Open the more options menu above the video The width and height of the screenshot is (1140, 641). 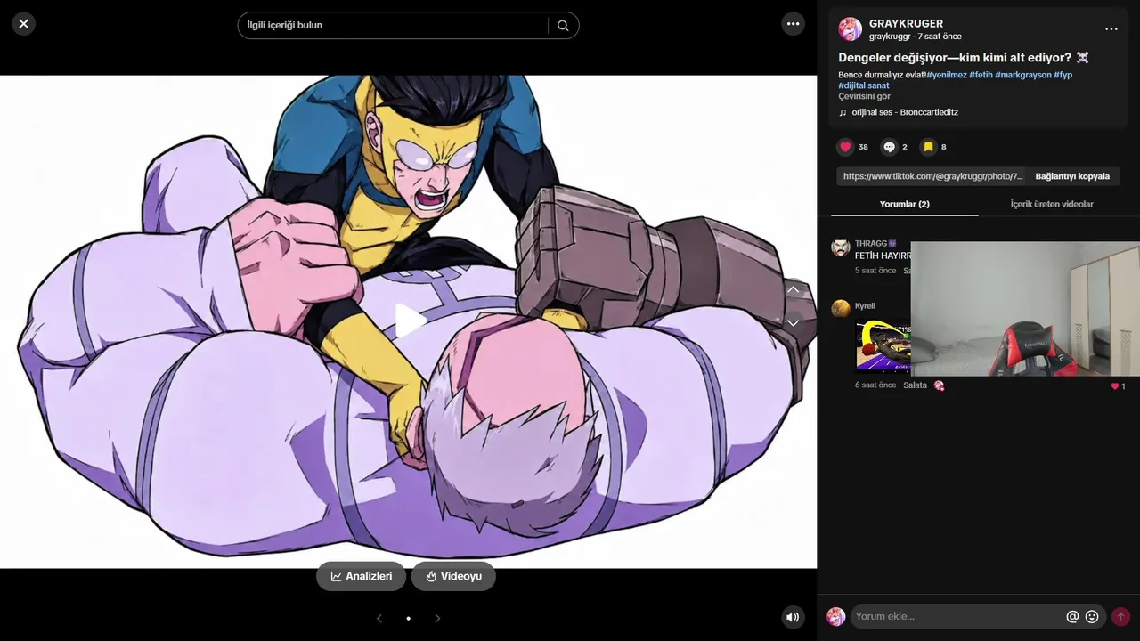pyautogui.click(x=794, y=24)
